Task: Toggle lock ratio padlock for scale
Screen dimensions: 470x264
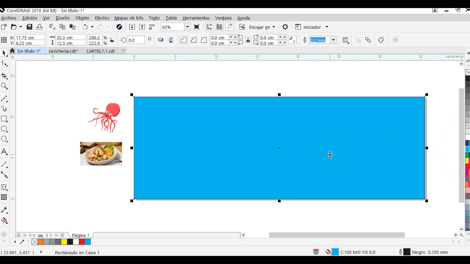Action: pos(112,40)
